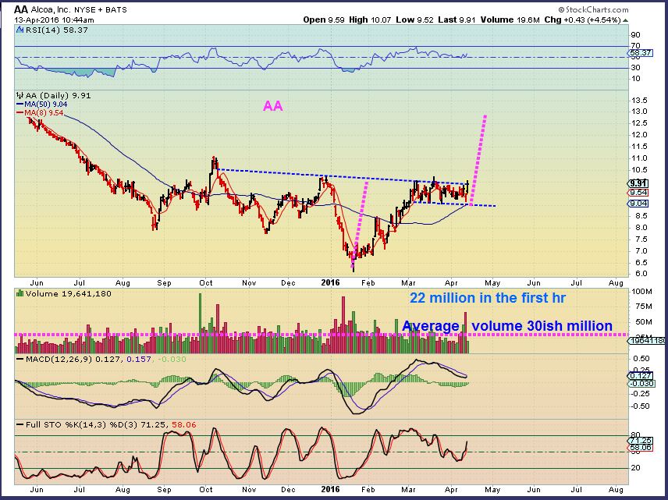Click the AA ticker symbol in the header
This screenshot has width=668, height=500.
click(x=21, y=9)
